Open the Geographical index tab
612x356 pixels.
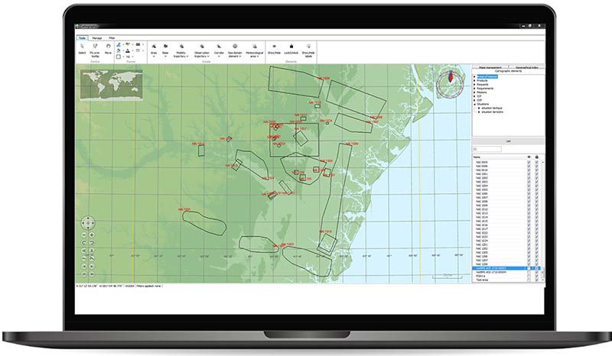pyautogui.click(x=527, y=68)
